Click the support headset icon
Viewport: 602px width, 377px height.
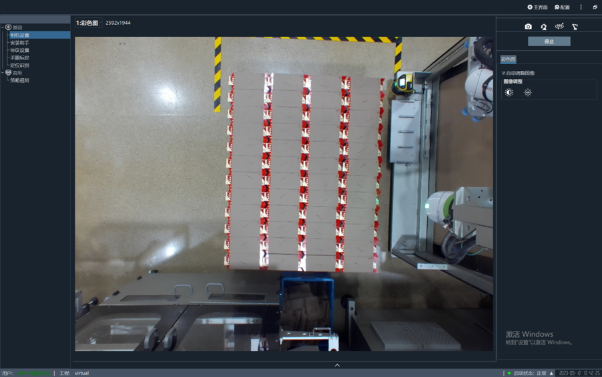(544, 27)
